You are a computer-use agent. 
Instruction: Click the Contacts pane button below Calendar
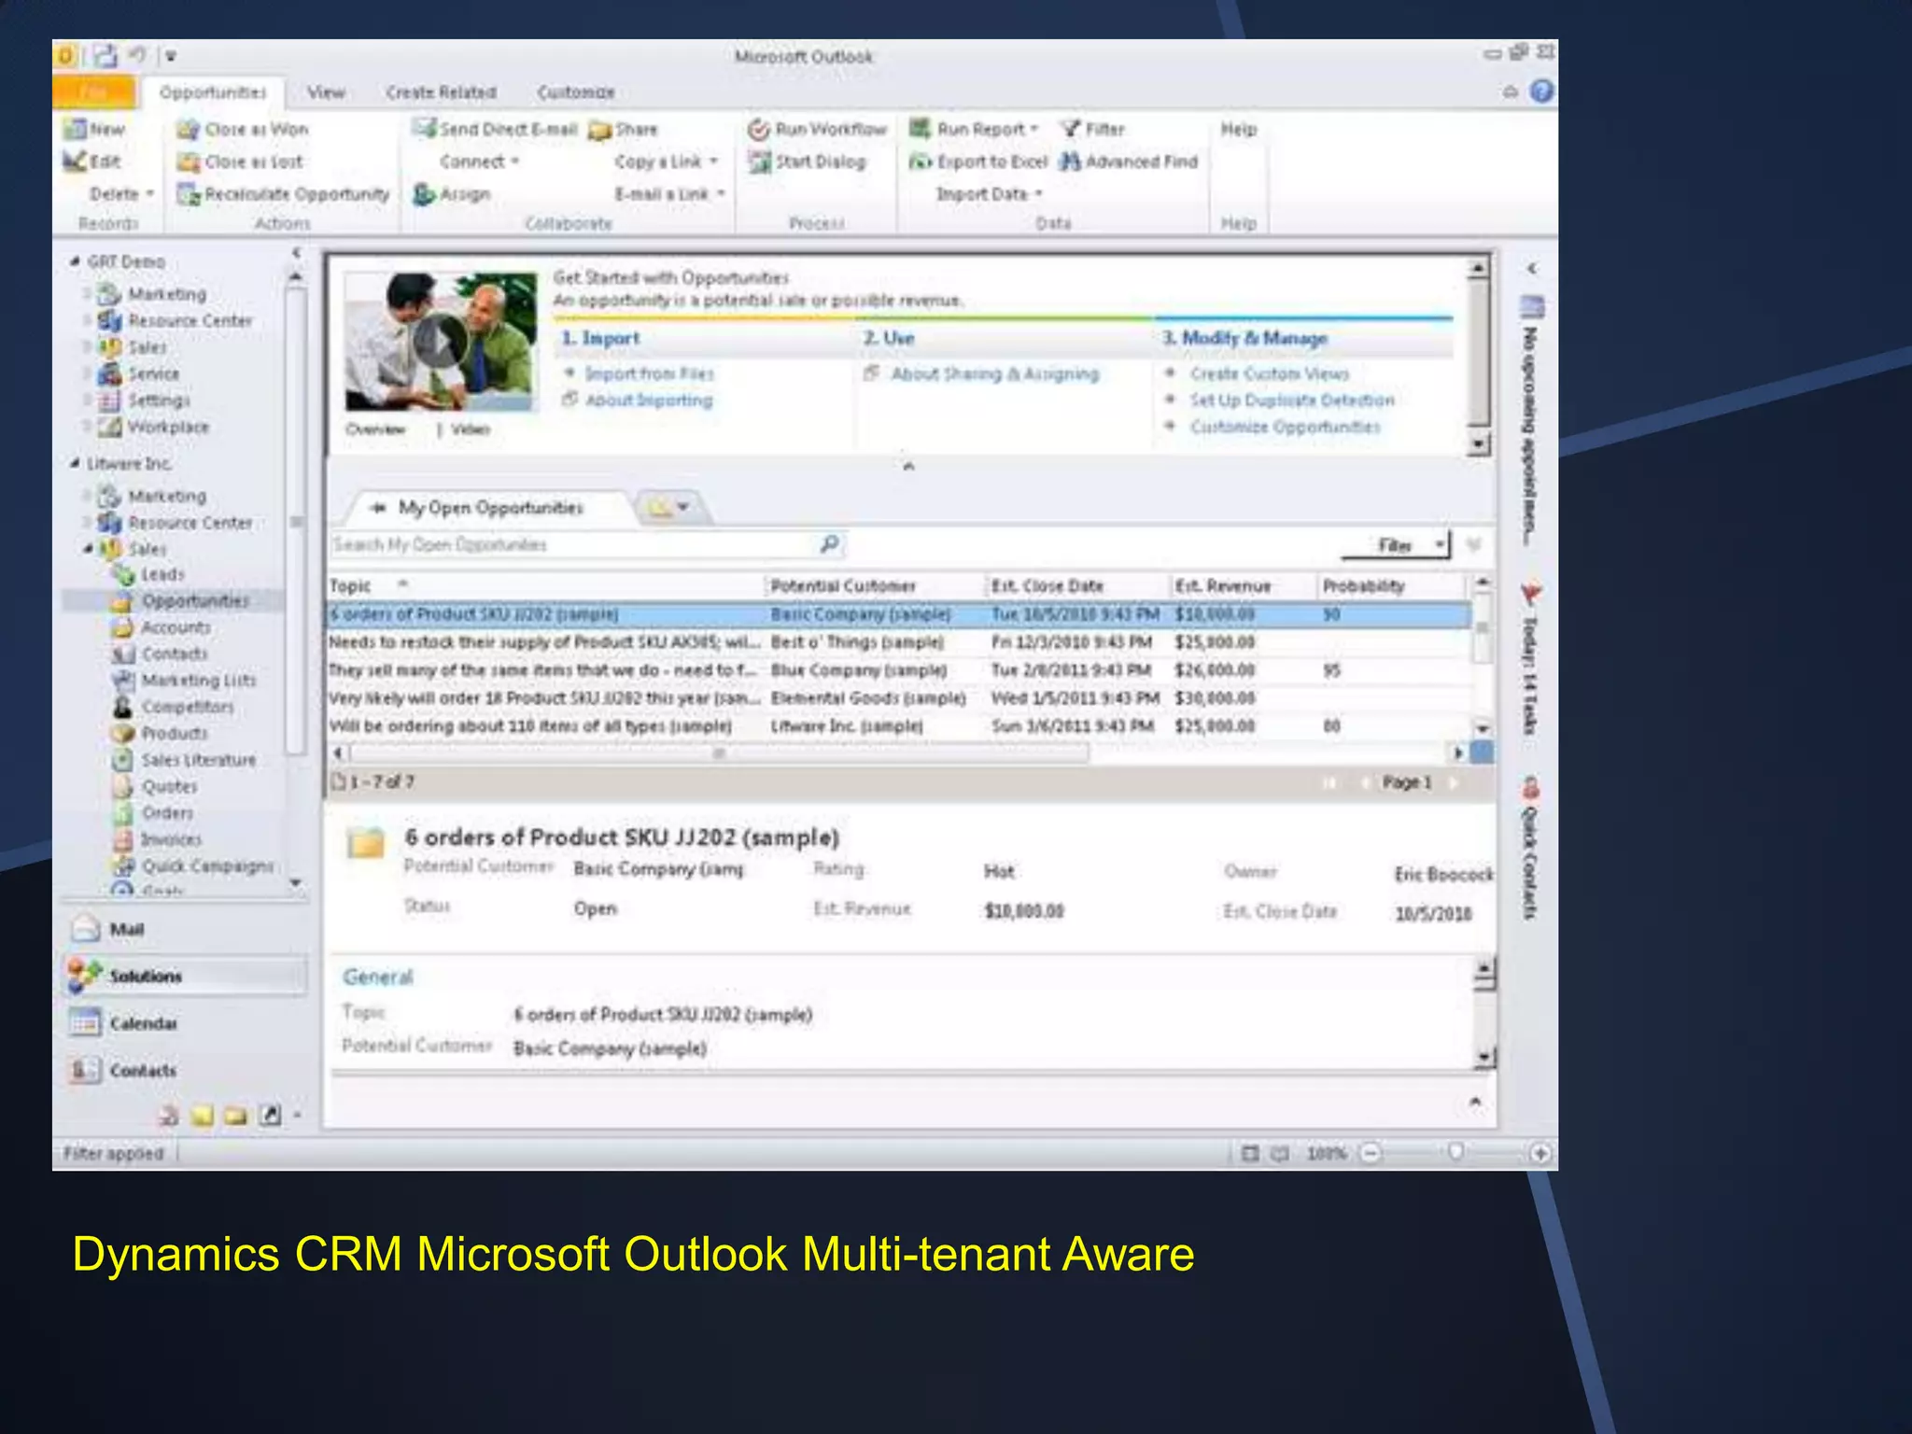pyautogui.click(x=185, y=1070)
